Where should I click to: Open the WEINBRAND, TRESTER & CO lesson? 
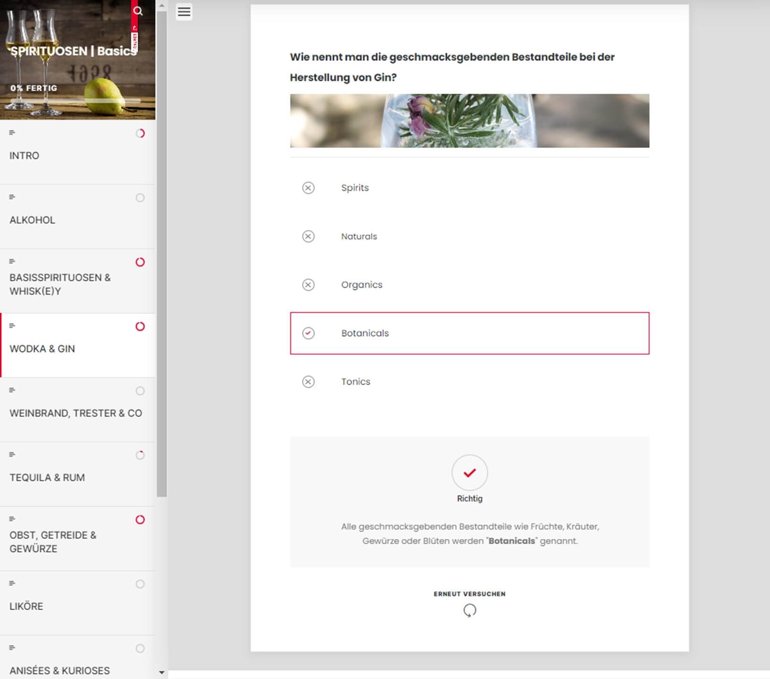pyautogui.click(x=75, y=413)
